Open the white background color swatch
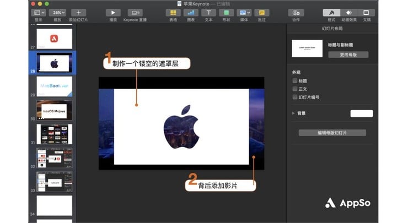 pyautogui.click(x=362, y=113)
